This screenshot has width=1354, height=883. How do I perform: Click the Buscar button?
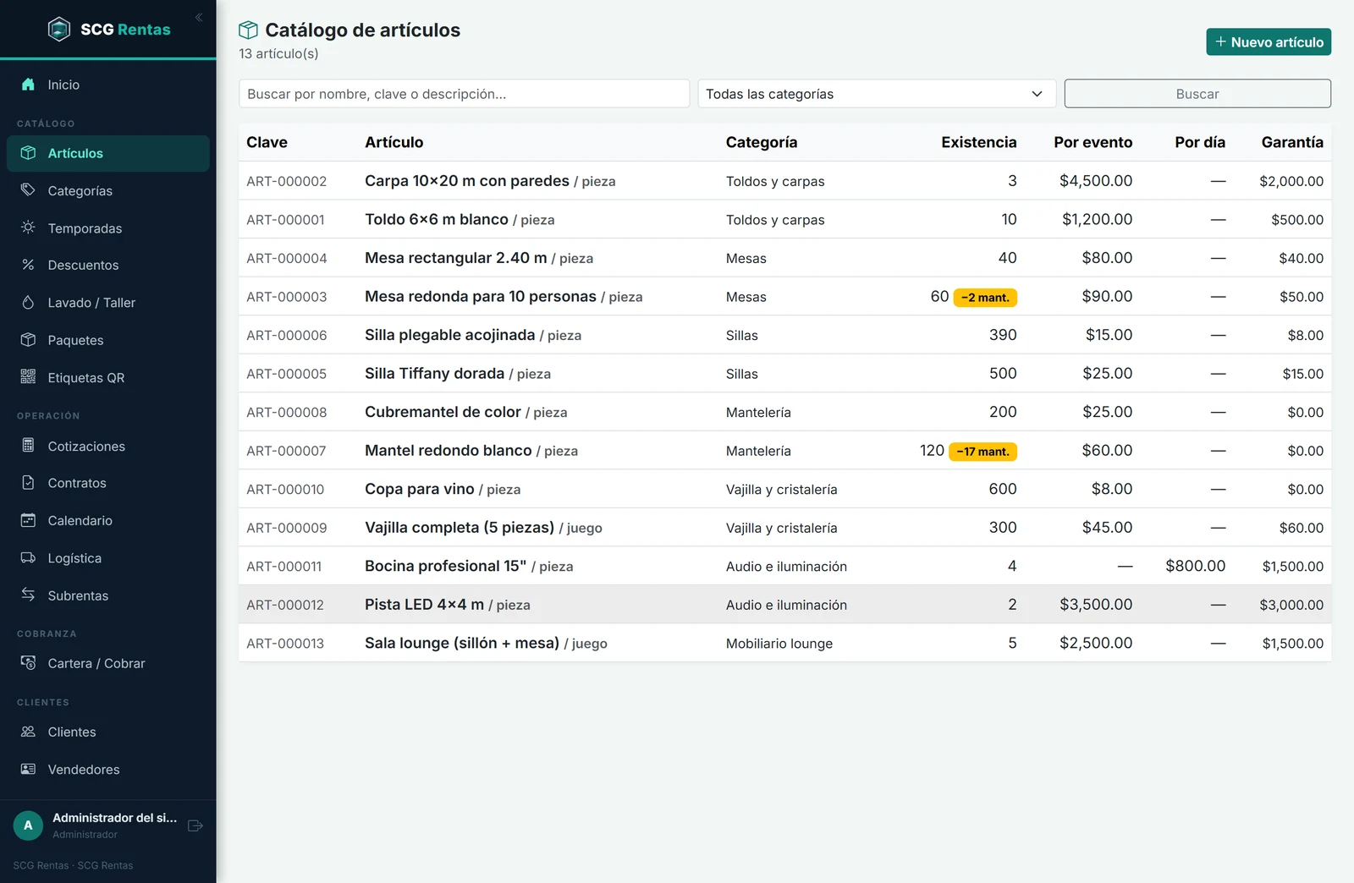point(1197,94)
